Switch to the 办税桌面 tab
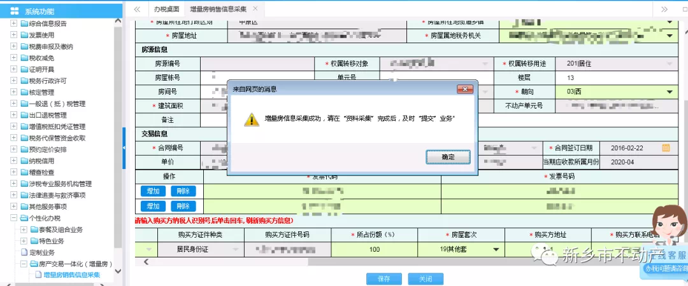 click(166, 9)
